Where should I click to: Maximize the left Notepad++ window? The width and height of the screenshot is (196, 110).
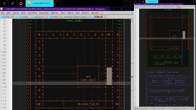click(121, 9)
